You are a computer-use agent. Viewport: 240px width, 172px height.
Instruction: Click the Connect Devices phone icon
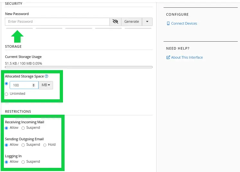click(168, 23)
